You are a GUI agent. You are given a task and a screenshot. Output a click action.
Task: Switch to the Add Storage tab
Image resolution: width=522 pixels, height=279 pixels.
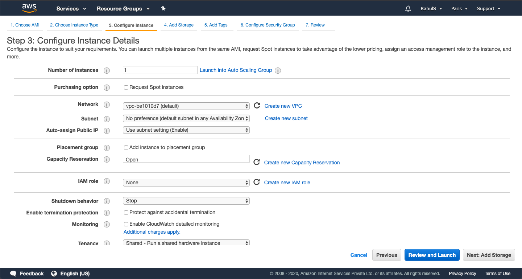(179, 25)
